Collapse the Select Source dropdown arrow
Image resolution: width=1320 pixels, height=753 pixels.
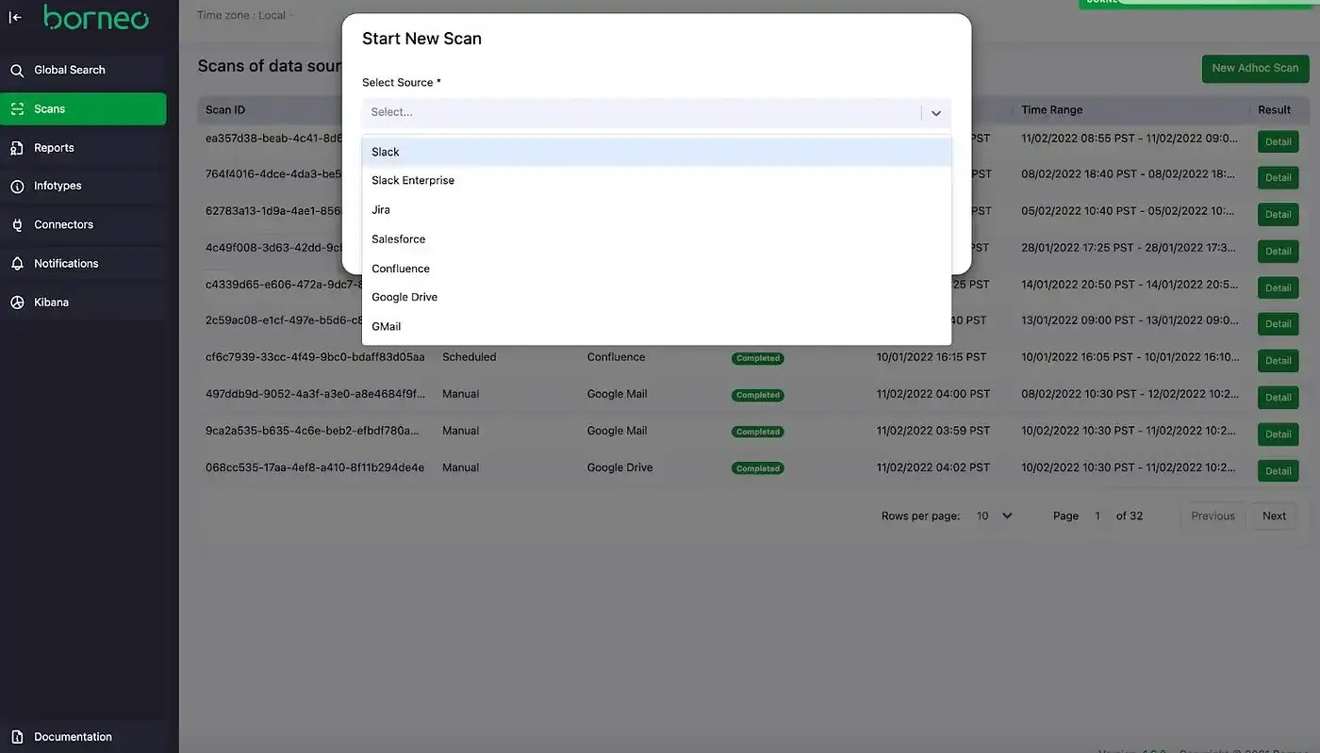pyautogui.click(x=936, y=113)
